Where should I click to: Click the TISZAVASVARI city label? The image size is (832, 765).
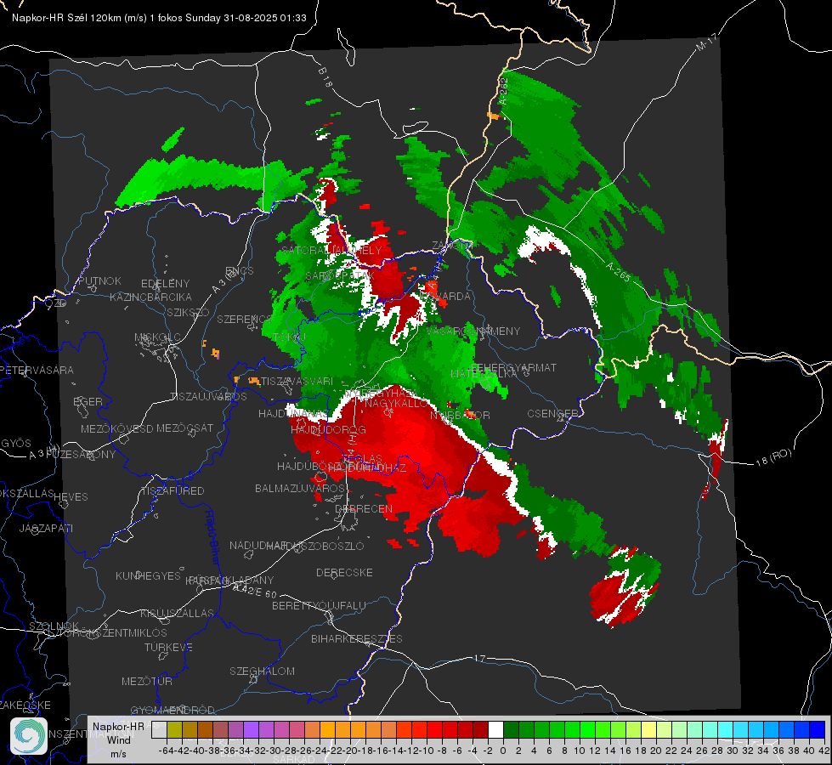(297, 381)
